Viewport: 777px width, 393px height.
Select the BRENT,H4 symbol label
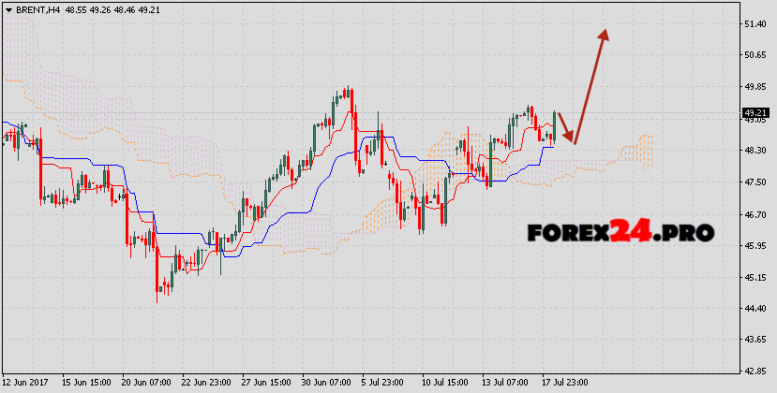[x=37, y=8]
